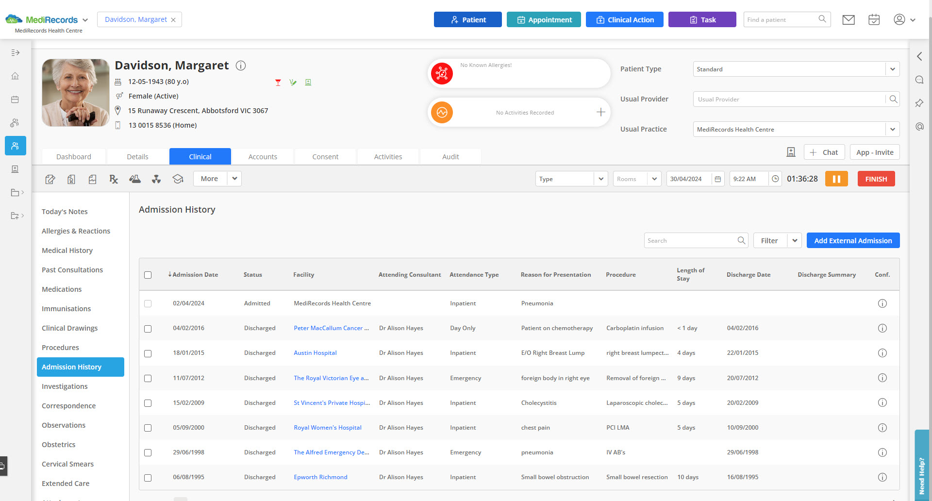The width and height of the screenshot is (932, 501).
Task: Open the calendar icon in top header
Action: tap(874, 20)
